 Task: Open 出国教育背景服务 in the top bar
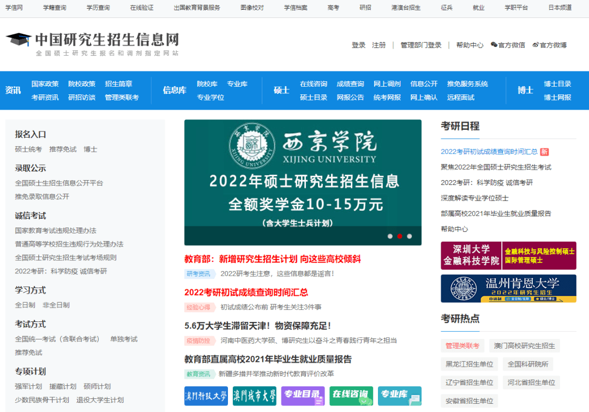[197, 8]
